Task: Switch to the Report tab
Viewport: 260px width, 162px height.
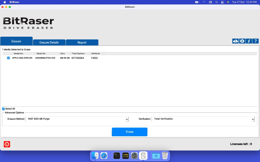Action: tap(82, 42)
